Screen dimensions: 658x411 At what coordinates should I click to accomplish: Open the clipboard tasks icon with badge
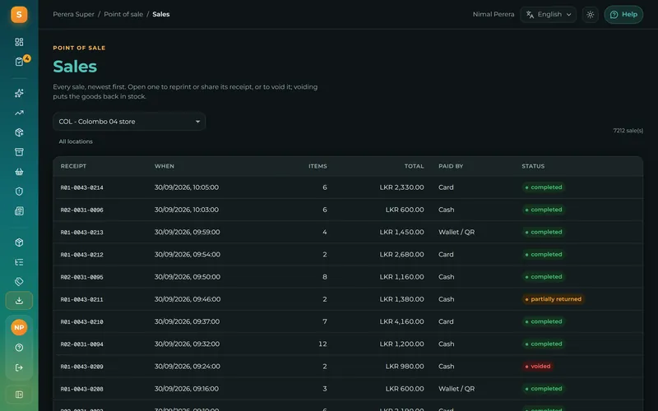pyautogui.click(x=19, y=62)
